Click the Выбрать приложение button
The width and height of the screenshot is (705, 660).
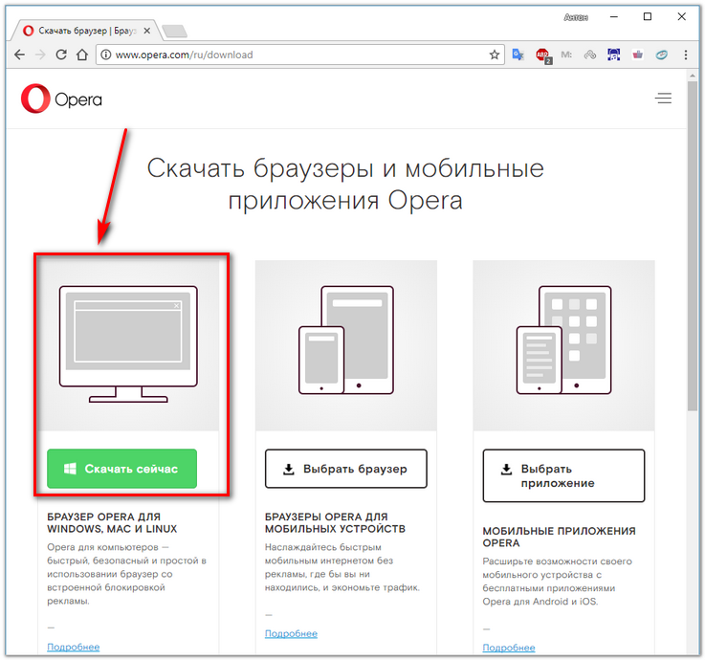(563, 475)
